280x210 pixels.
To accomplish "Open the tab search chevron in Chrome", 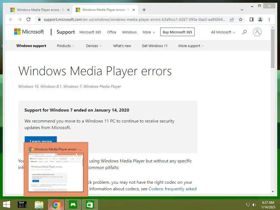I will pyautogui.click(x=242, y=10).
